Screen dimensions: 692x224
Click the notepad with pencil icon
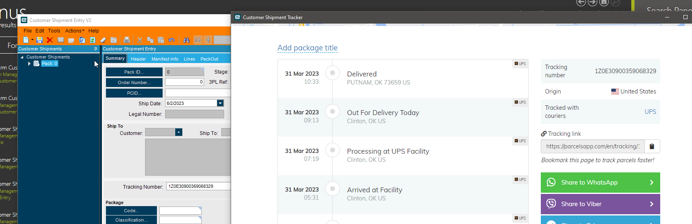coord(114,40)
